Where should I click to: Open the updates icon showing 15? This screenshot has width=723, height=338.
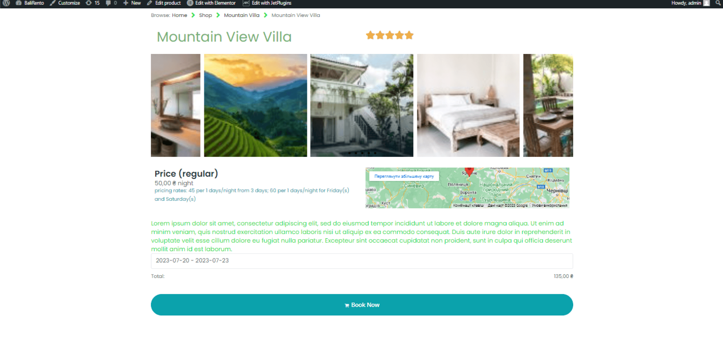pyautogui.click(x=93, y=3)
